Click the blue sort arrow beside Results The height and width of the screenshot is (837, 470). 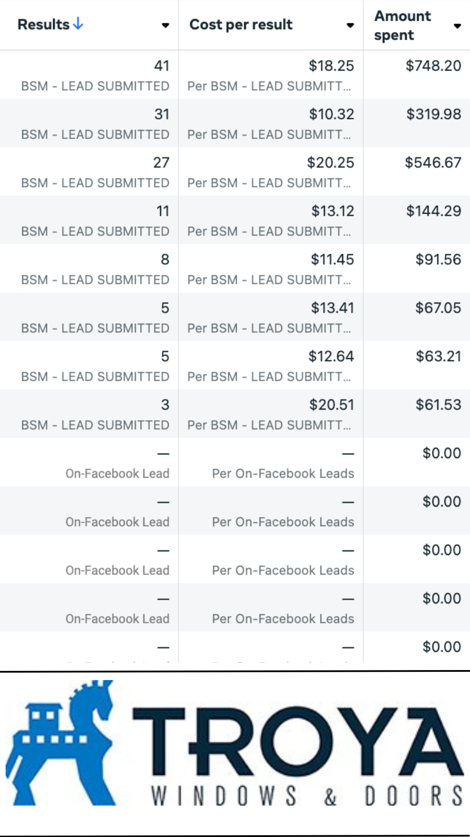point(78,24)
